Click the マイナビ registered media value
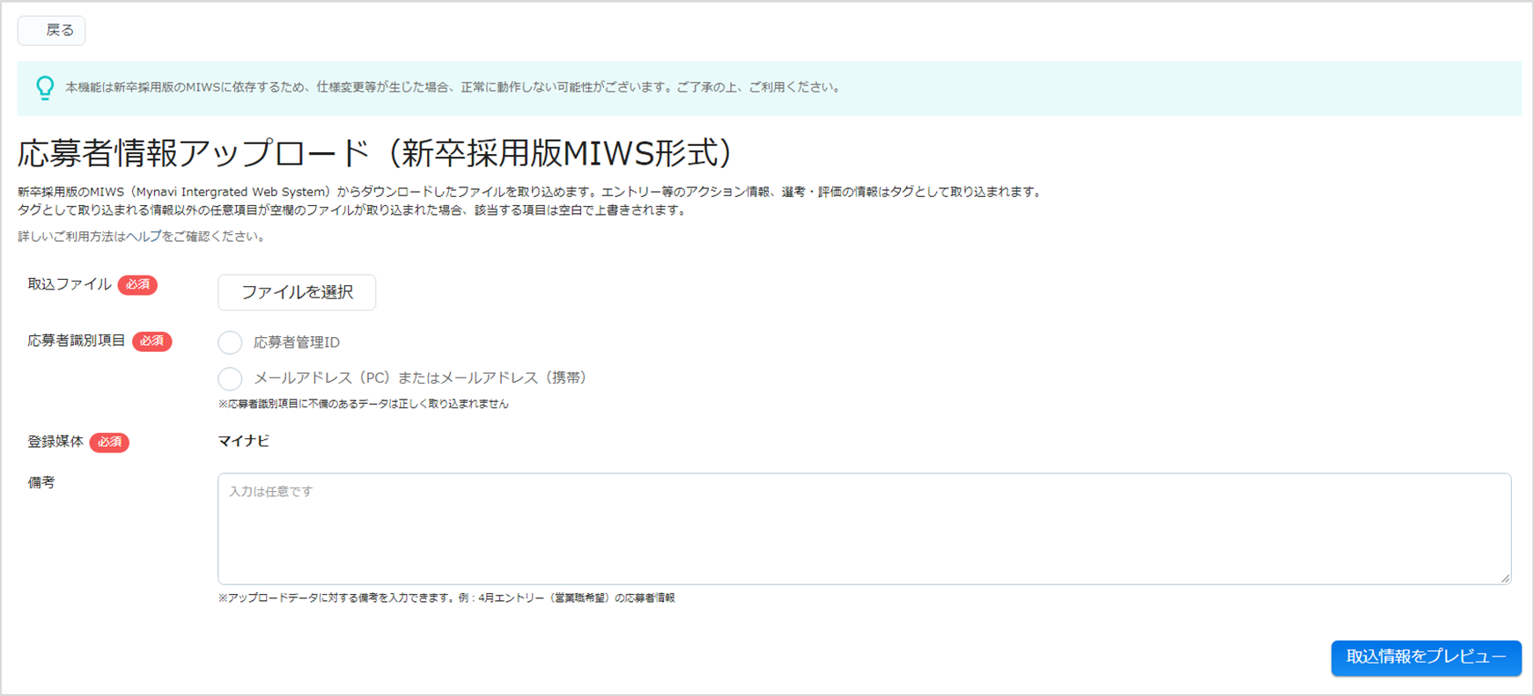 point(244,441)
